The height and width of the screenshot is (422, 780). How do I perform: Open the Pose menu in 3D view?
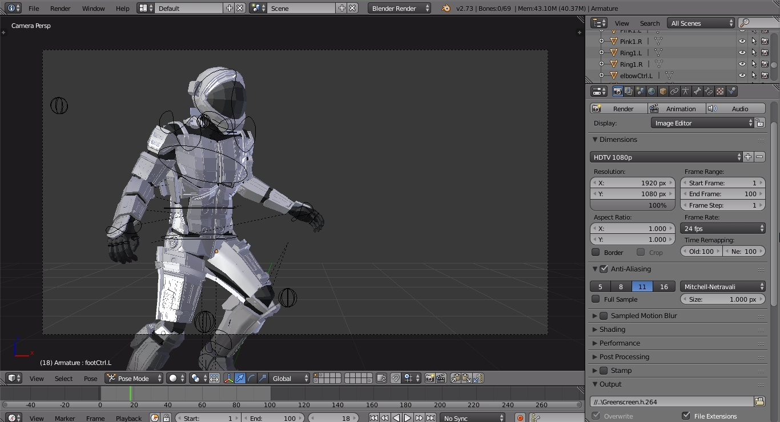pos(90,378)
